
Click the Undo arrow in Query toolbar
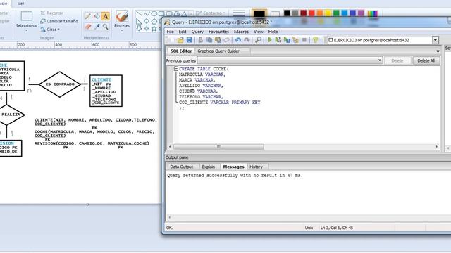(x=238, y=40)
